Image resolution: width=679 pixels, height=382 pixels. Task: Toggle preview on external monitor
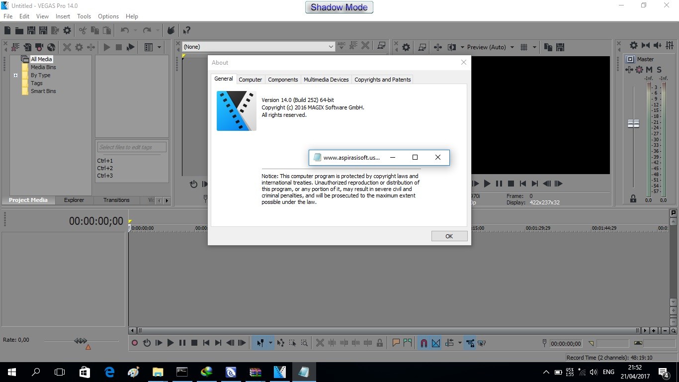[x=422, y=47]
